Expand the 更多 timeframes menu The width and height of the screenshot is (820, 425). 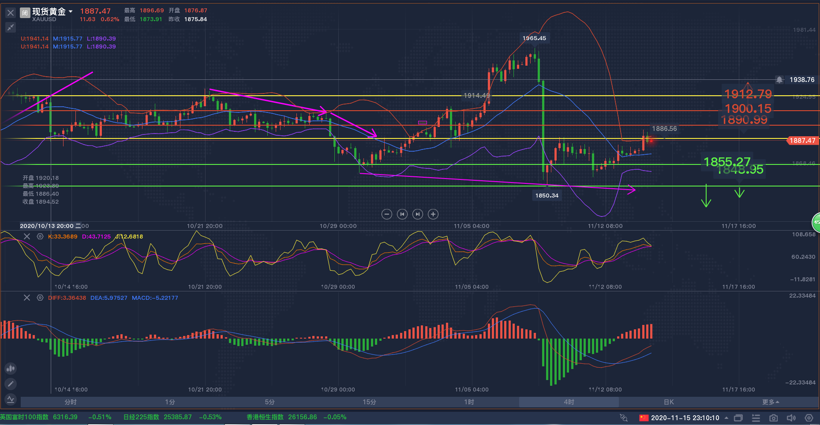771,402
